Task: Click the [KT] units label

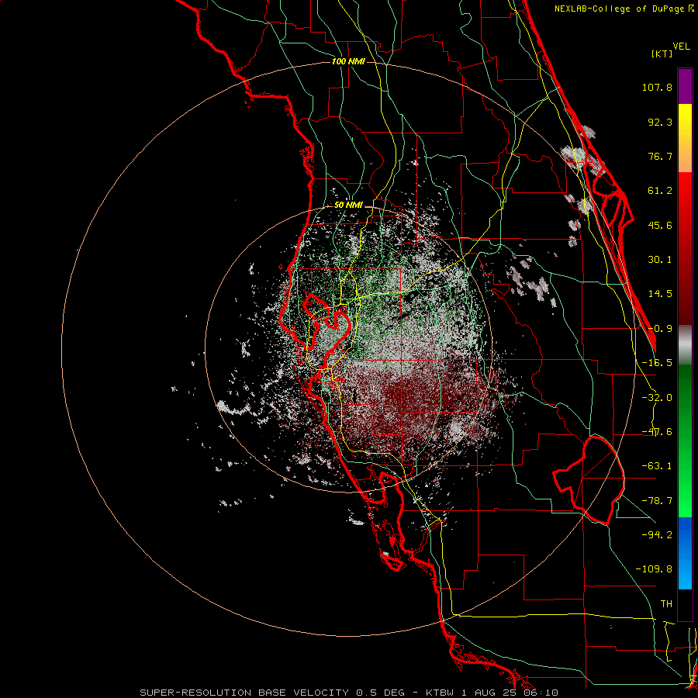Action: point(662,54)
